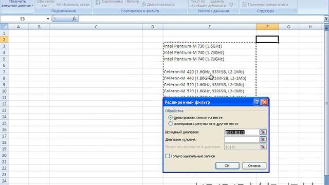This screenshot has height=185, width=329.
Task: Open the Получить внешние данные dropdown
Action: point(17,4)
